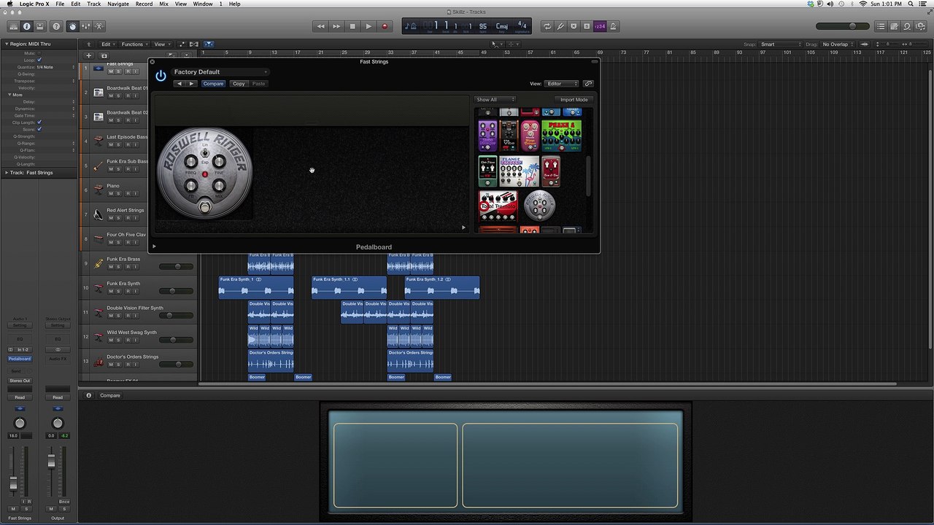Open the Loop Browser button

click(907, 26)
